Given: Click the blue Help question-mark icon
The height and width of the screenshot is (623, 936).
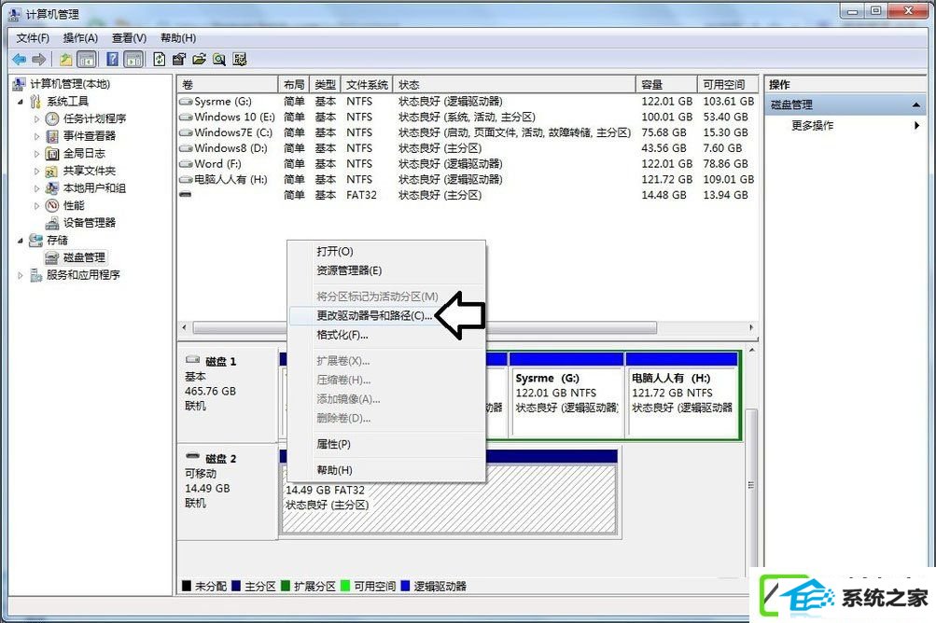Looking at the screenshot, I should [112, 59].
